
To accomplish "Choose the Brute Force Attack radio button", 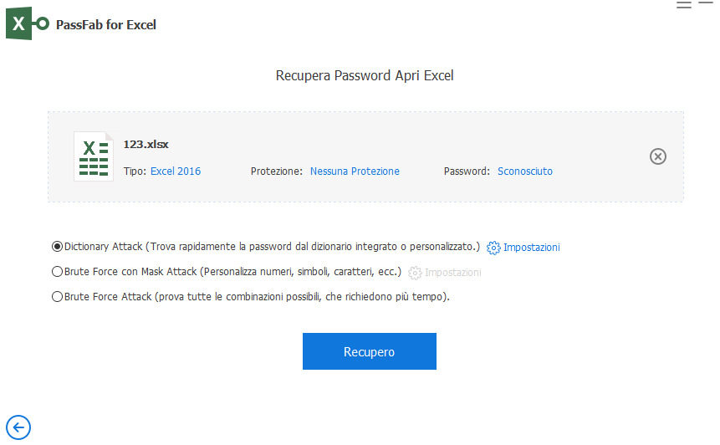I will pyautogui.click(x=58, y=296).
